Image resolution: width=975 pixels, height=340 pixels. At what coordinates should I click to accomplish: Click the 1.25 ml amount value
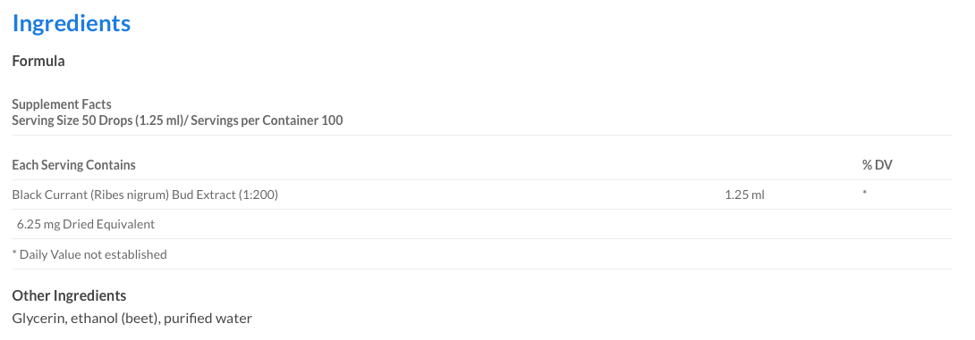click(x=744, y=195)
